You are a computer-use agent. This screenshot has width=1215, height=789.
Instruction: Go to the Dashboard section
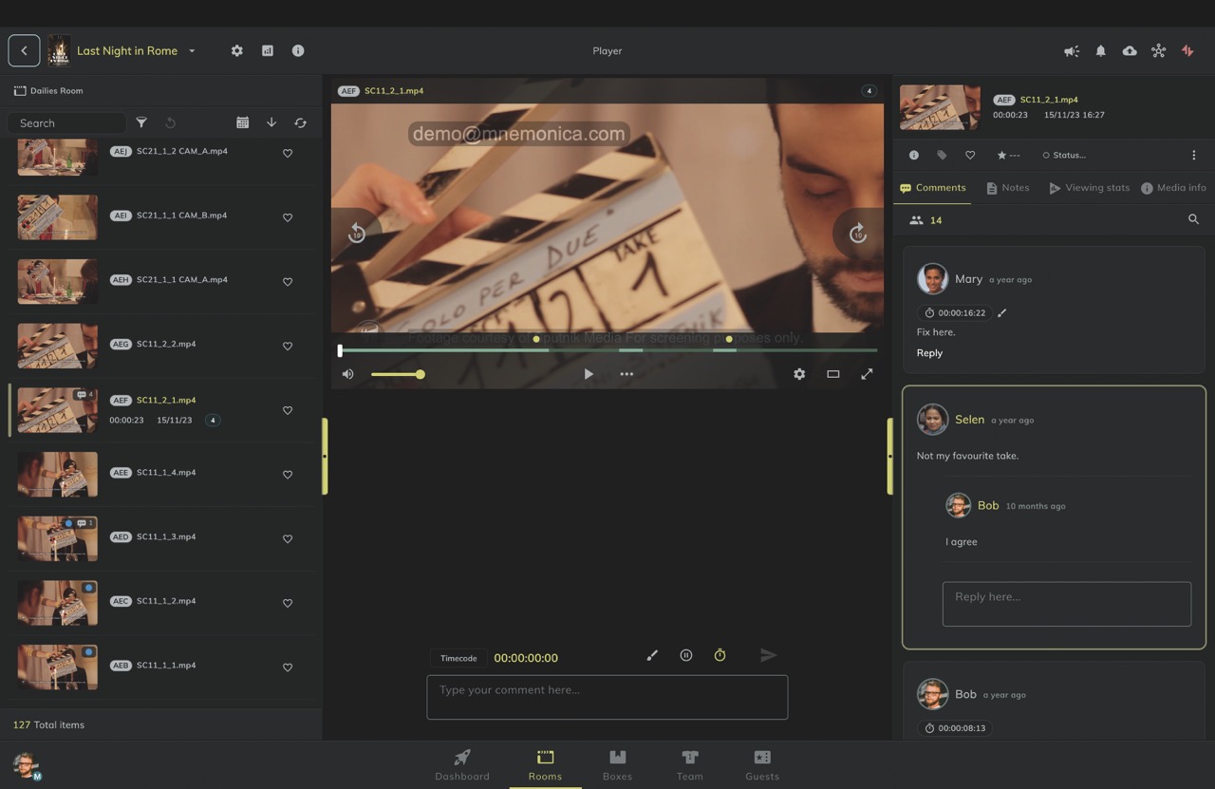(462, 764)
